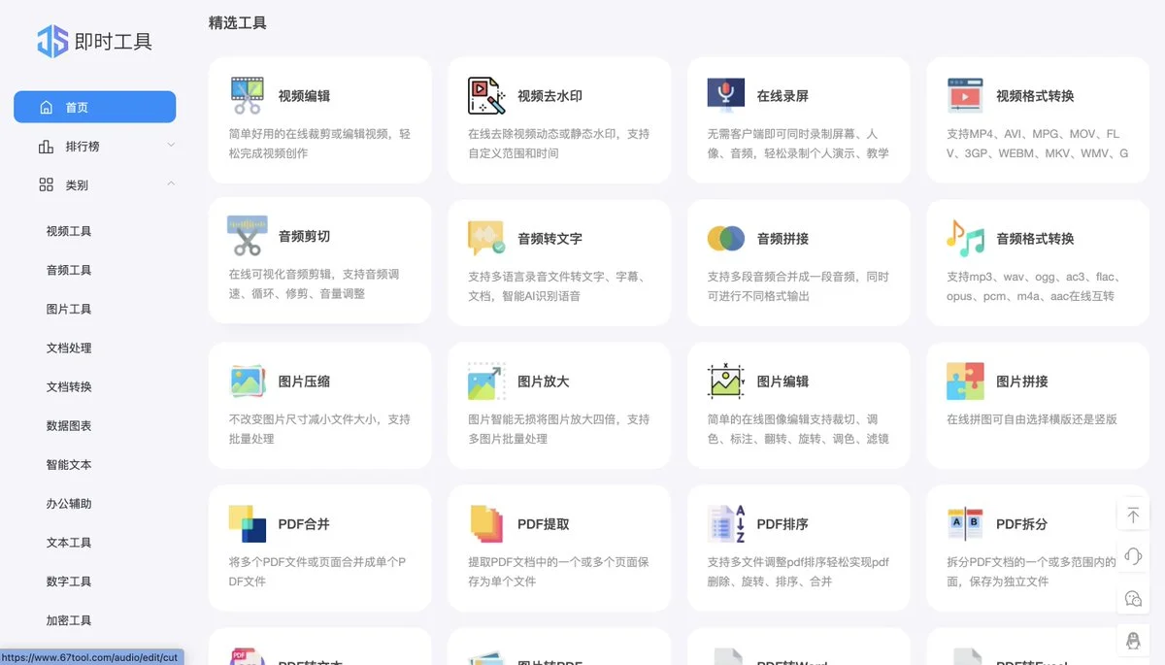Expand the 排行榜 ranking section
This screenshot has width=1165, height=665.
93,146
